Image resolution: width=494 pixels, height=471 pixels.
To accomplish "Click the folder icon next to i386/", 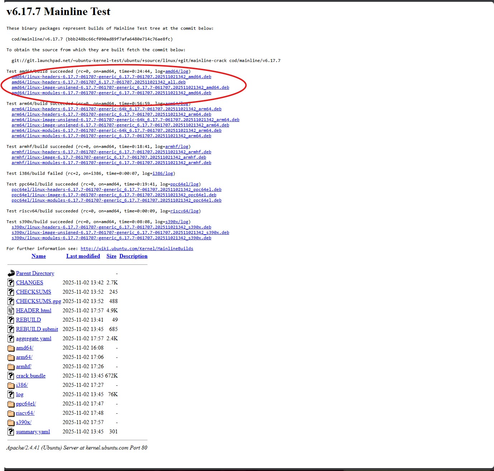I will (x=11, y=385).
